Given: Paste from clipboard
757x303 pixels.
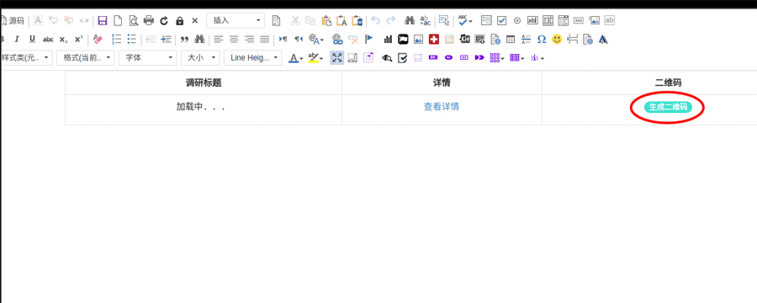Looking at the screenshot, I should click(x=326, y=21).
